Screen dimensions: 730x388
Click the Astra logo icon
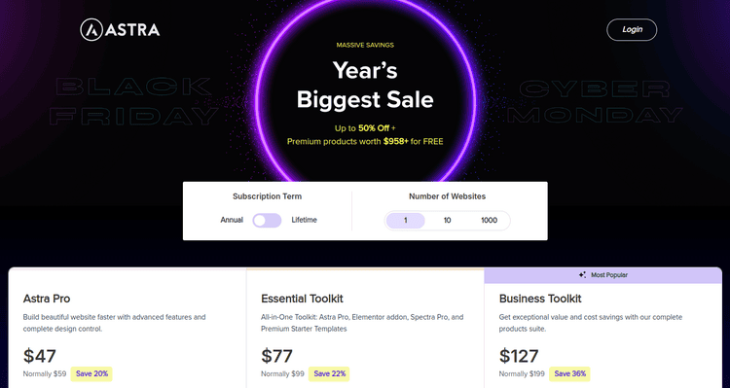click(x=91, y=30)
